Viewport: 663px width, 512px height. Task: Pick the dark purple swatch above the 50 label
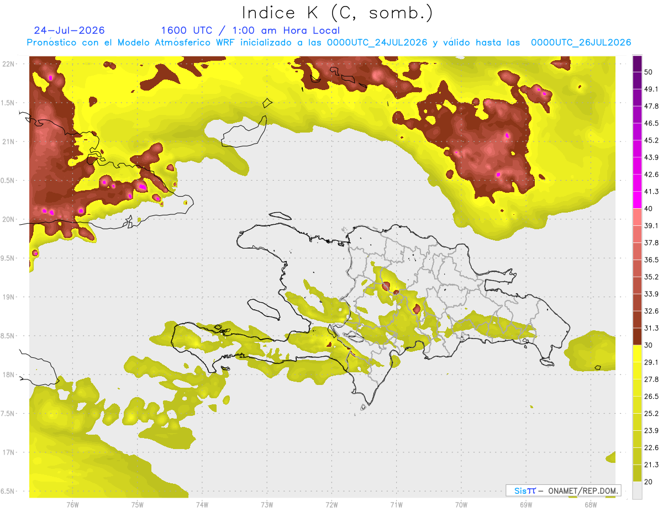[637, 64]
